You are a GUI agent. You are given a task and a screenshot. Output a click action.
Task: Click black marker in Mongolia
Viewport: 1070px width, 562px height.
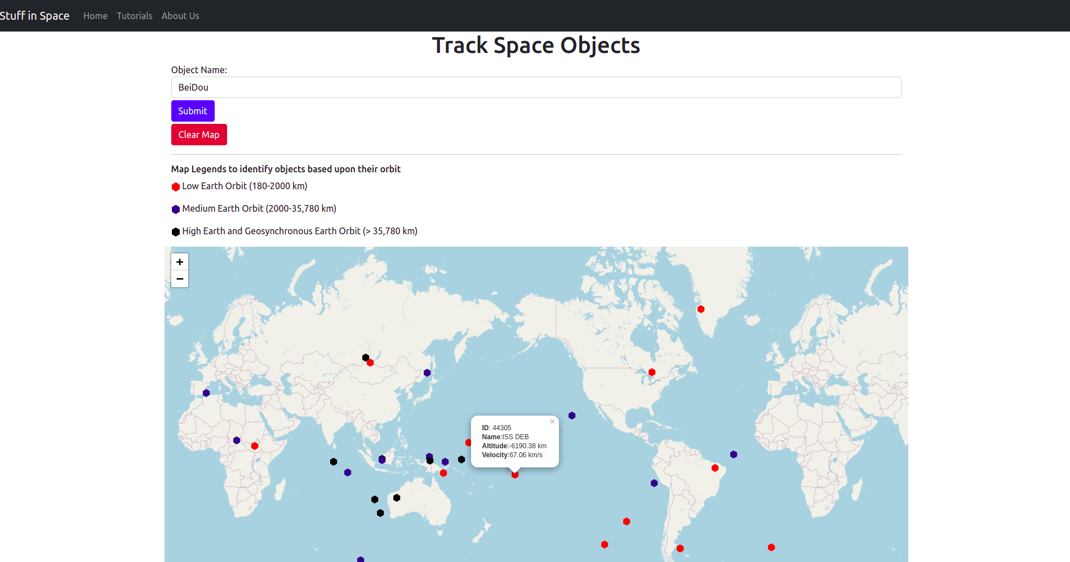click(x=366, y=358)
